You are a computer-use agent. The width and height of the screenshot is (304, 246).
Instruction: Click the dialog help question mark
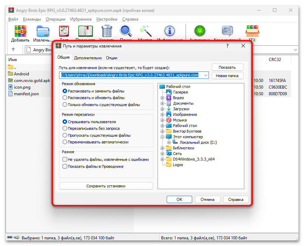[227, 46]
